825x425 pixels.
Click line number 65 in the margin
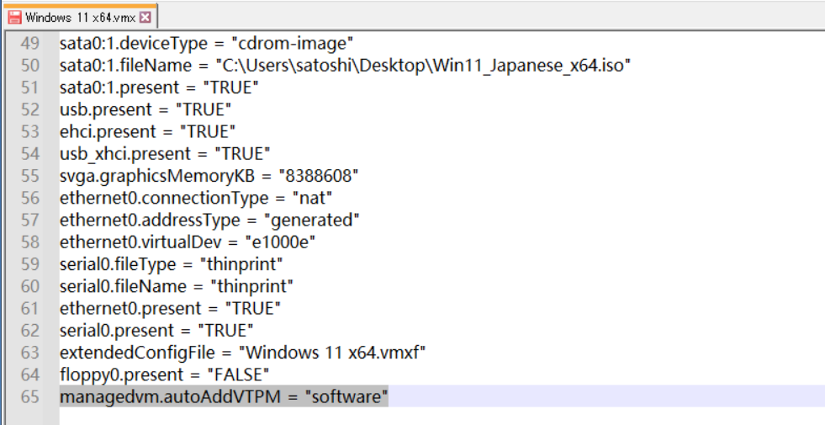30,396
